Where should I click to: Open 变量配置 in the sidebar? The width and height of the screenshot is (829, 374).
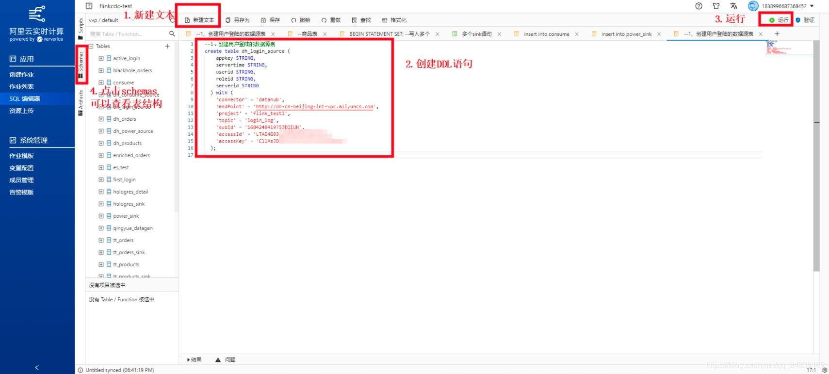22,168
